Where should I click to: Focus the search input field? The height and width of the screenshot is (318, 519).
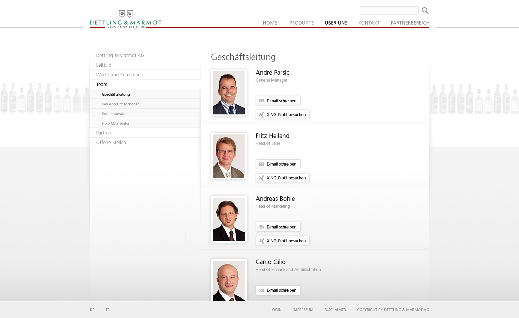[388, 11]
